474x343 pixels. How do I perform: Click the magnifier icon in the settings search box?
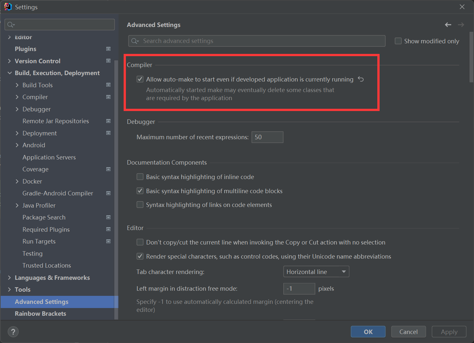pos(11,25)
